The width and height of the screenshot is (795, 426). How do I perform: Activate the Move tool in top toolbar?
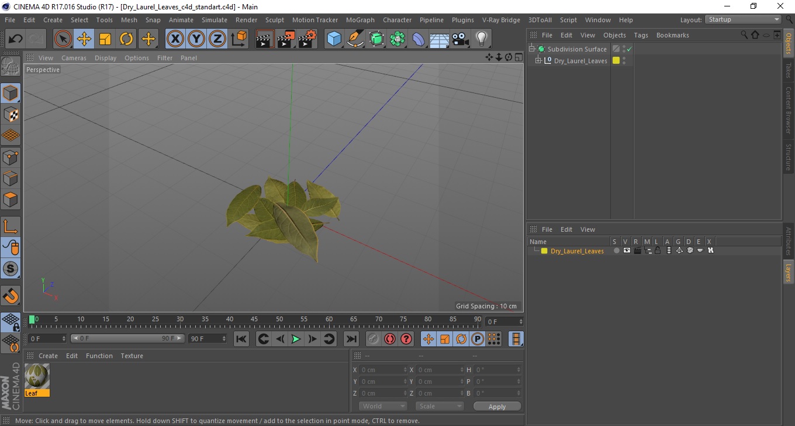point(84,39)
